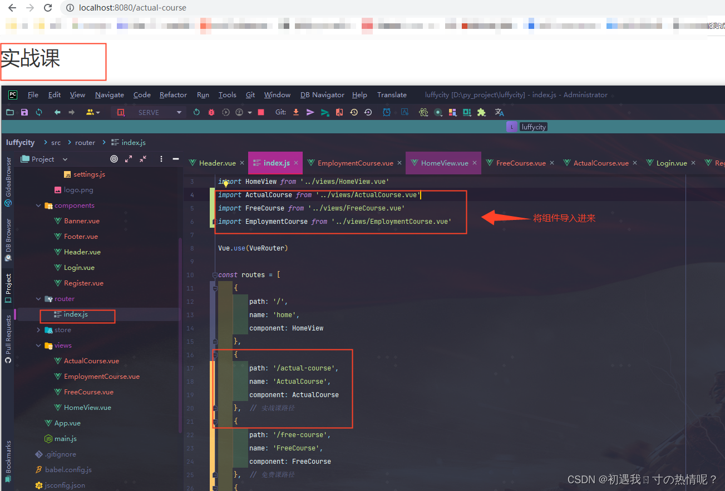The height and width of the screenshot is (491, 725).
Task: Open the Refactor menu
Action: tap(173, 95)
